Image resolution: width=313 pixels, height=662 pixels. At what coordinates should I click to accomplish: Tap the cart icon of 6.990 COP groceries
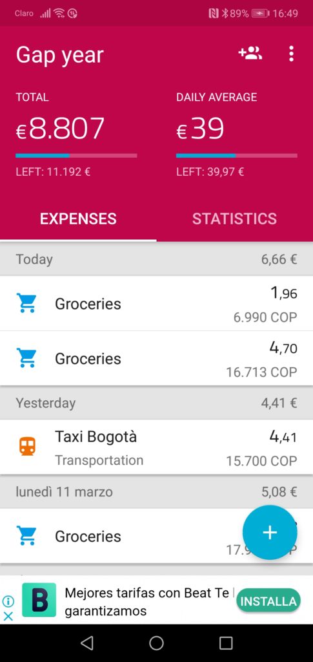(26, 303)
